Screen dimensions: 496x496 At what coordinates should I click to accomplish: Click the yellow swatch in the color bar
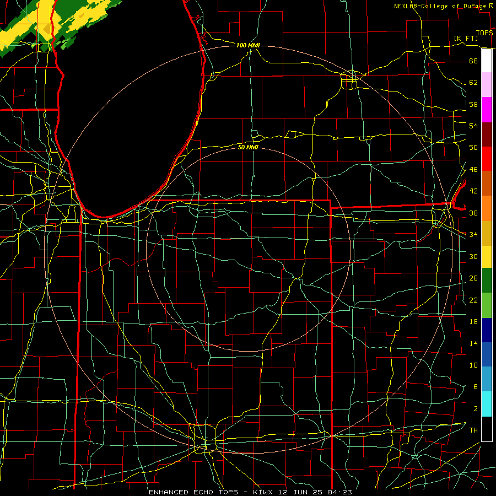487,257
